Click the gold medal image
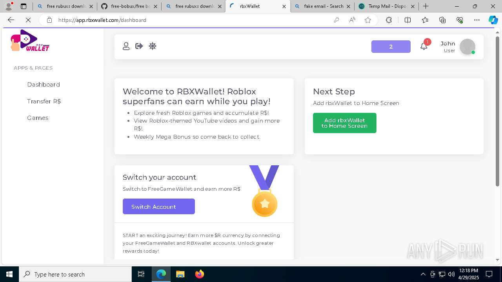 [x=264, y=191]
